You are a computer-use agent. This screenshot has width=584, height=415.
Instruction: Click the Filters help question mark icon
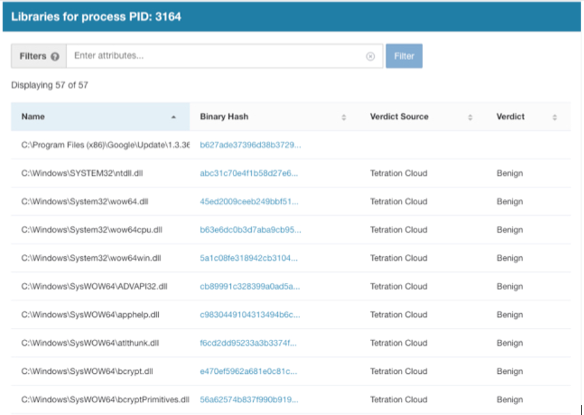(x=55, y=56)
